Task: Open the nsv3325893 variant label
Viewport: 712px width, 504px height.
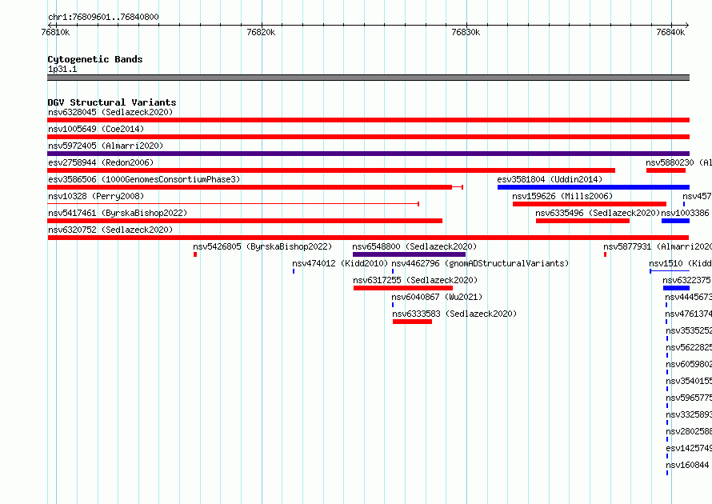Action: [x=689, y=414]
